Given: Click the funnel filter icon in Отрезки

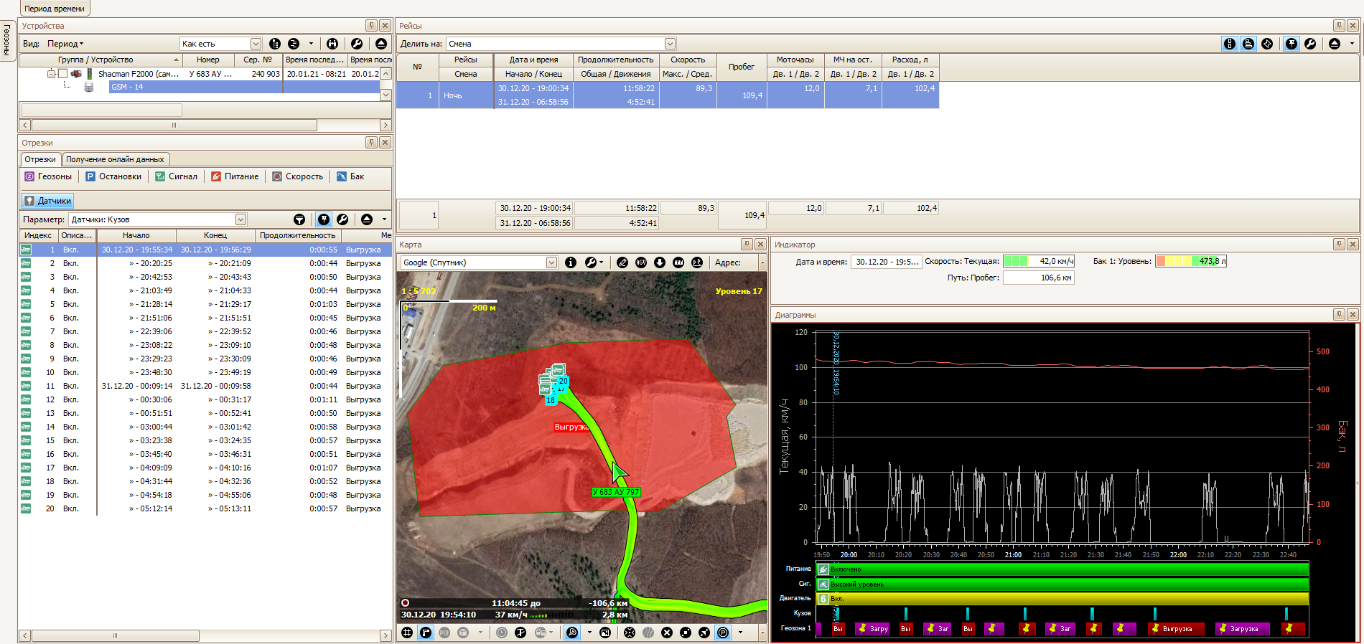Looking at the screenshot, I should click(299, 219).
